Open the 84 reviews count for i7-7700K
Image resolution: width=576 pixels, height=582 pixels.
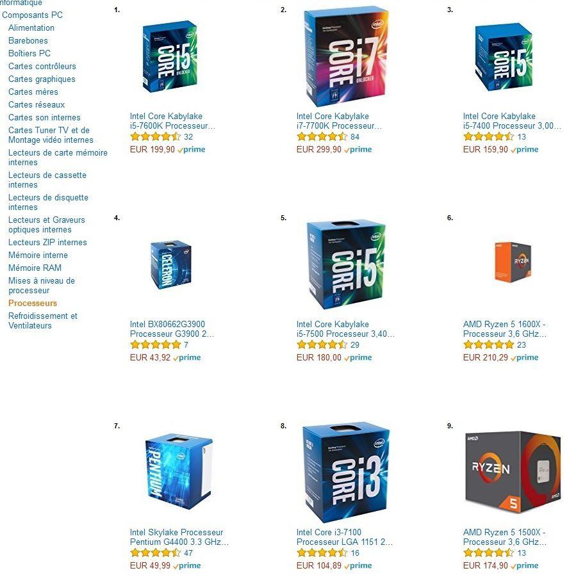tap(355, 137)
